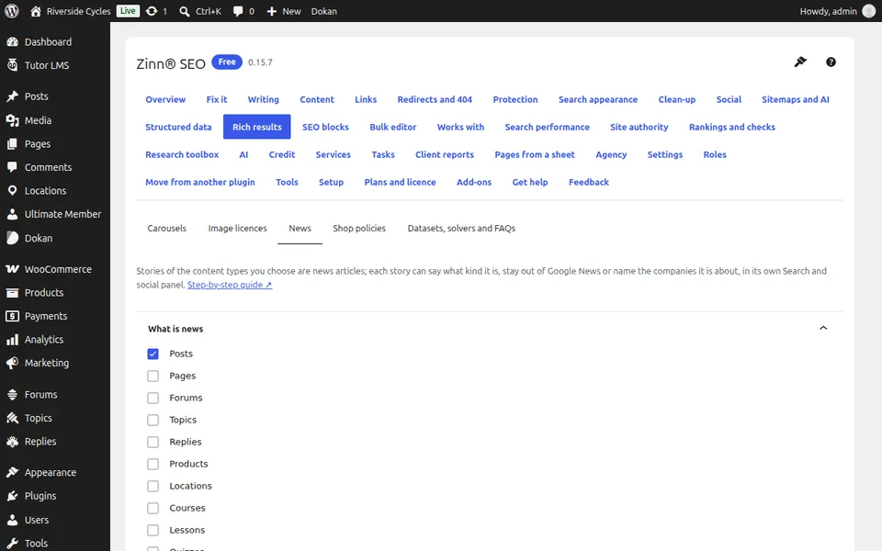
Task: Click the WordPress logo icon
Action: (12, 11)
